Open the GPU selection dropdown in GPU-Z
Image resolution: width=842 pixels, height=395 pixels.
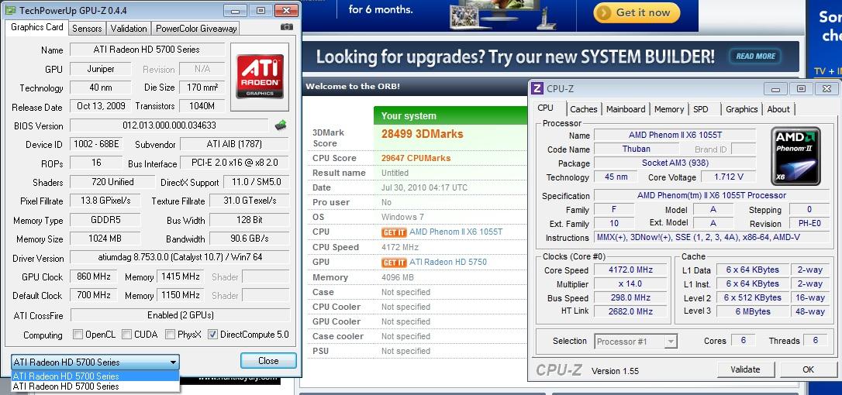coord(95,362)
